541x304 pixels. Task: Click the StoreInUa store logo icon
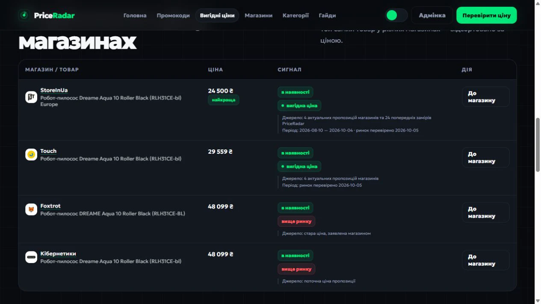pos(31,97)
